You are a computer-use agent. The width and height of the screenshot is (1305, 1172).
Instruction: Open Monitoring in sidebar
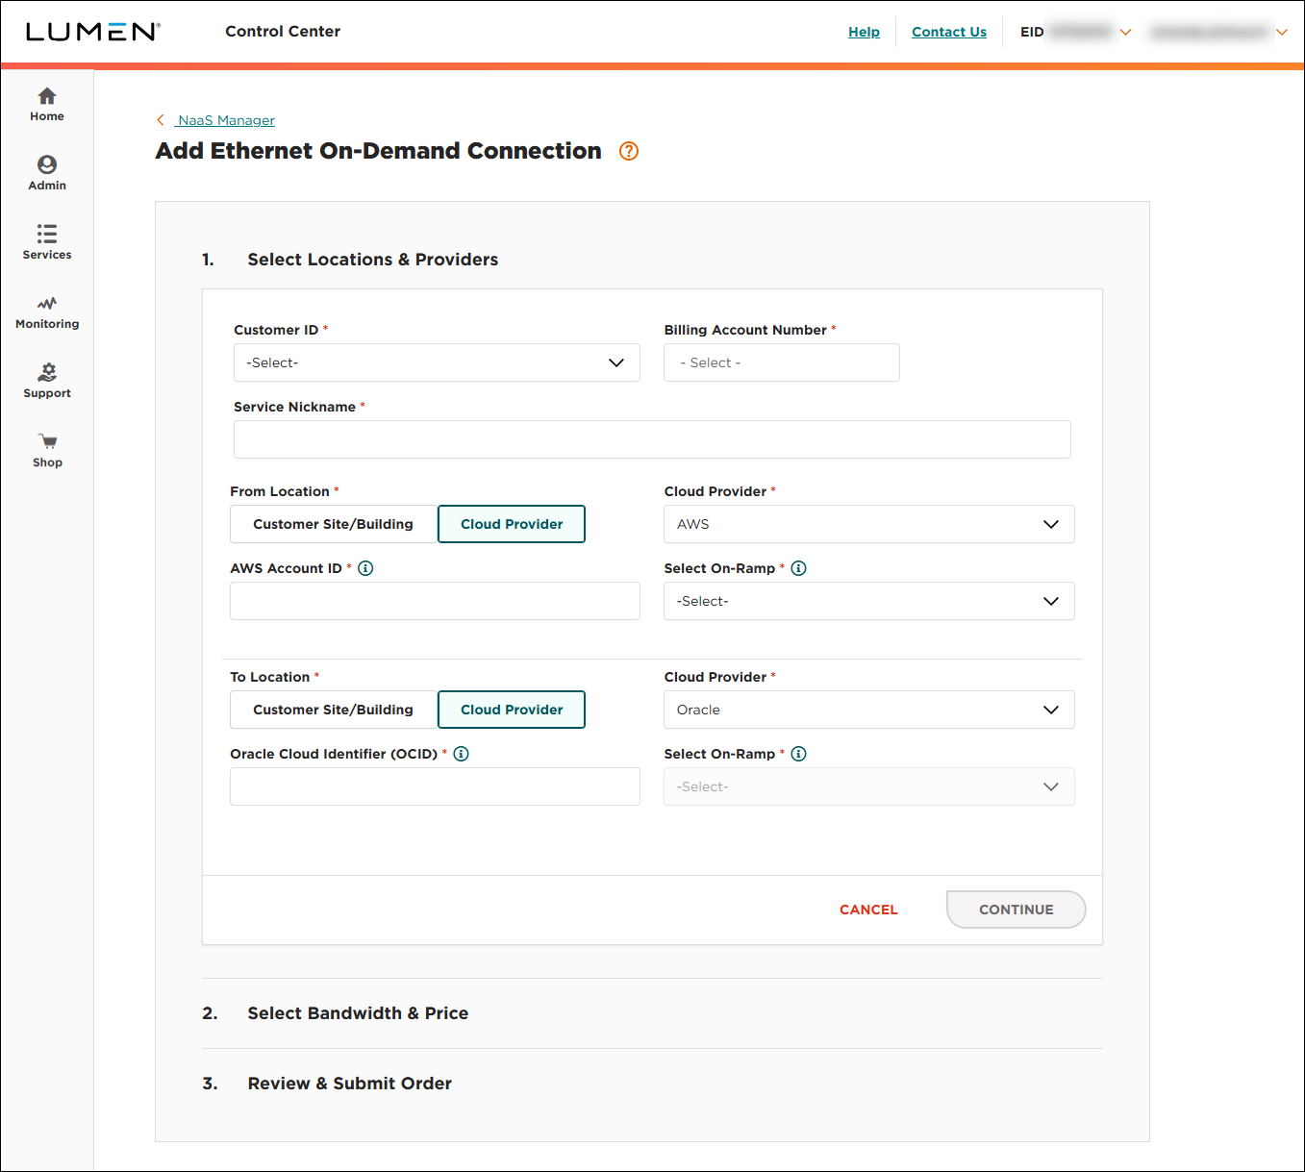point(47,312)
